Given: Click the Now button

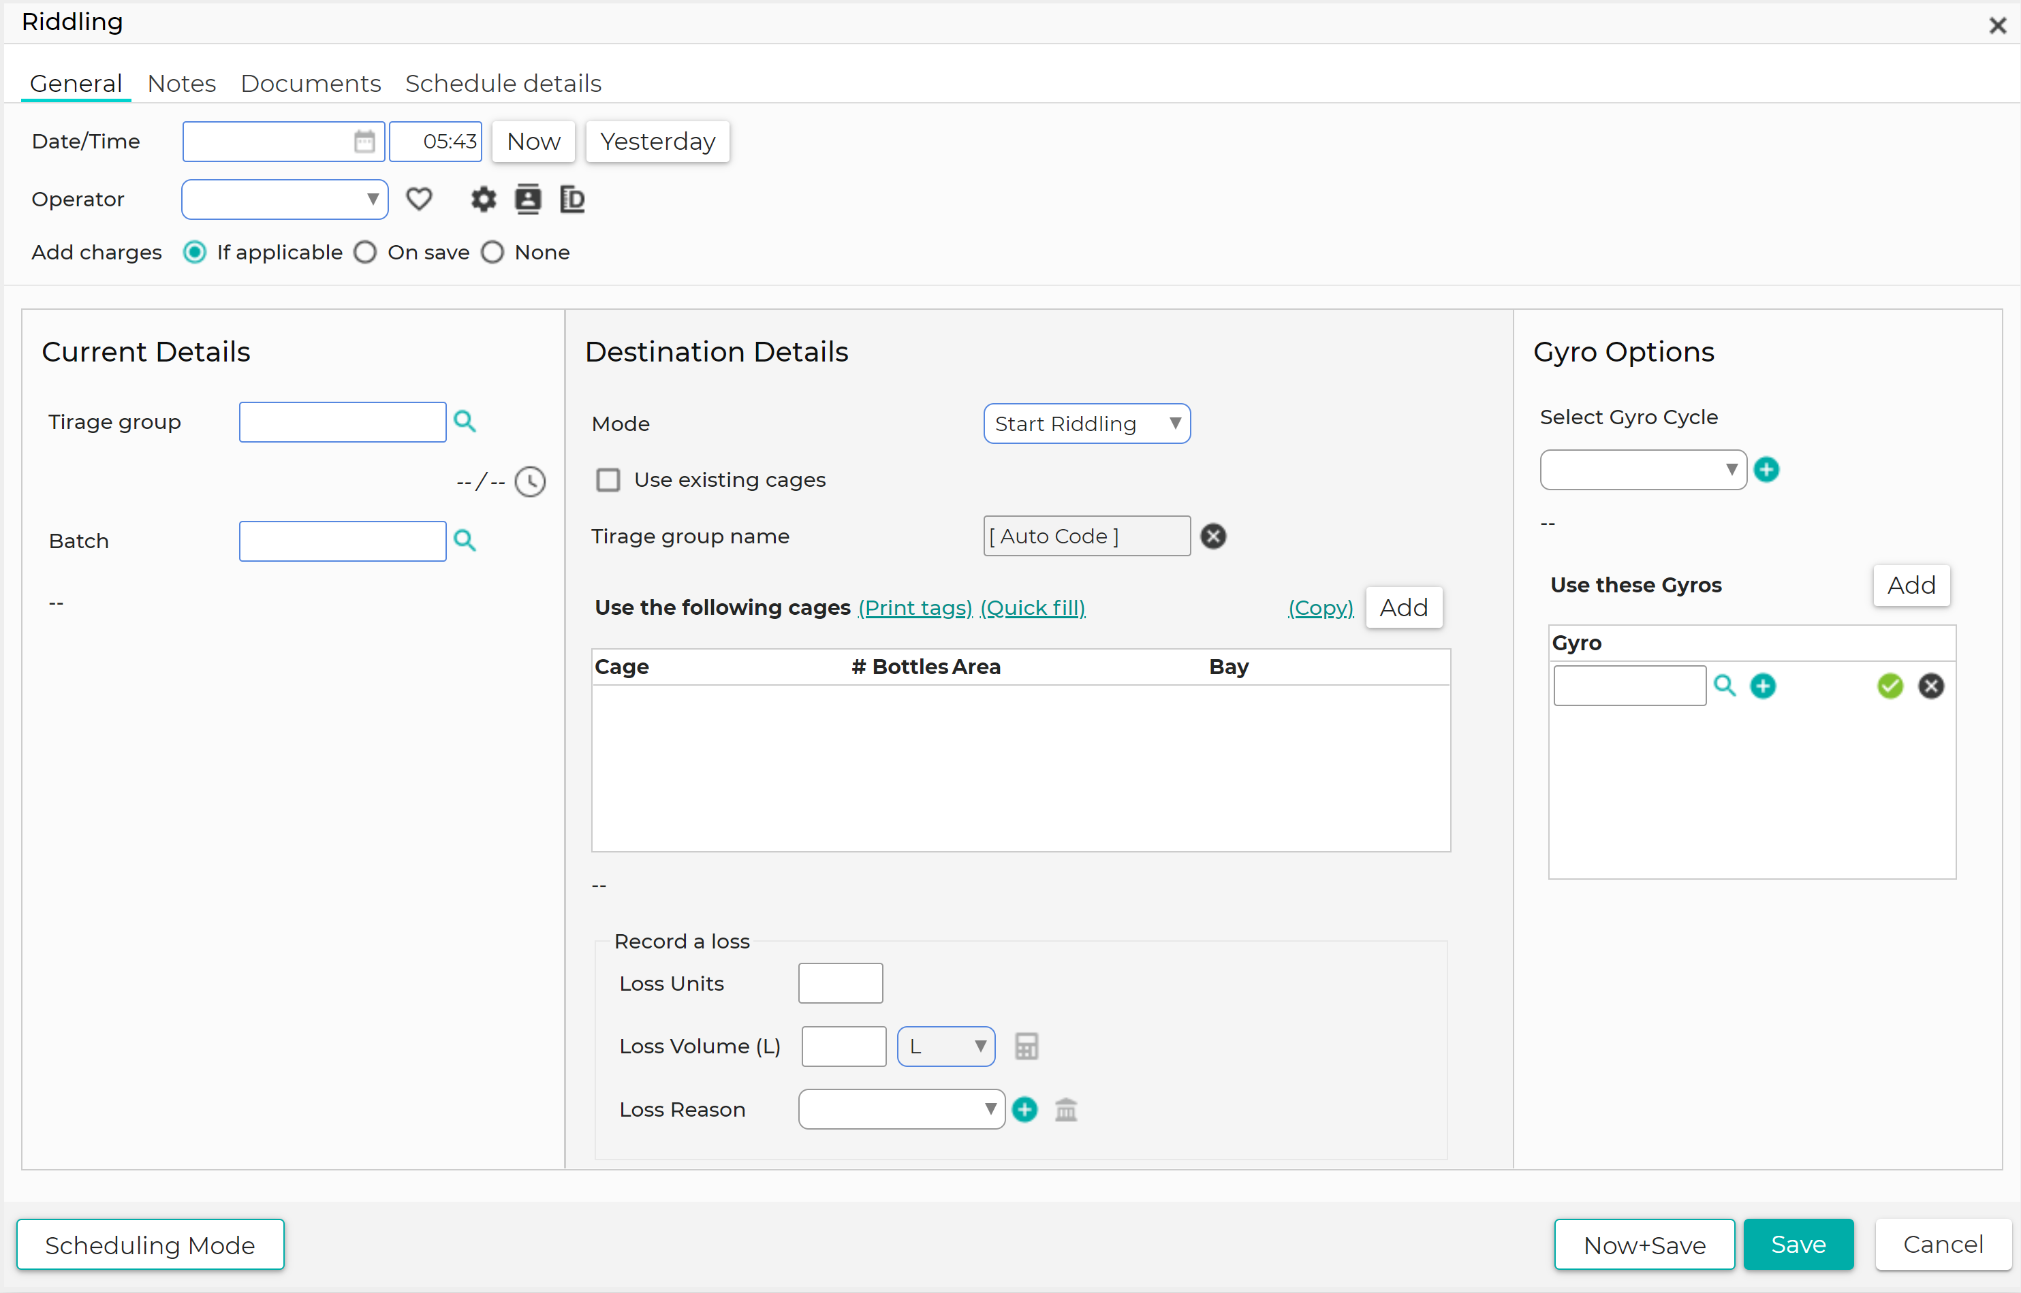Looking at the screenshot, I should click(533, 141).
